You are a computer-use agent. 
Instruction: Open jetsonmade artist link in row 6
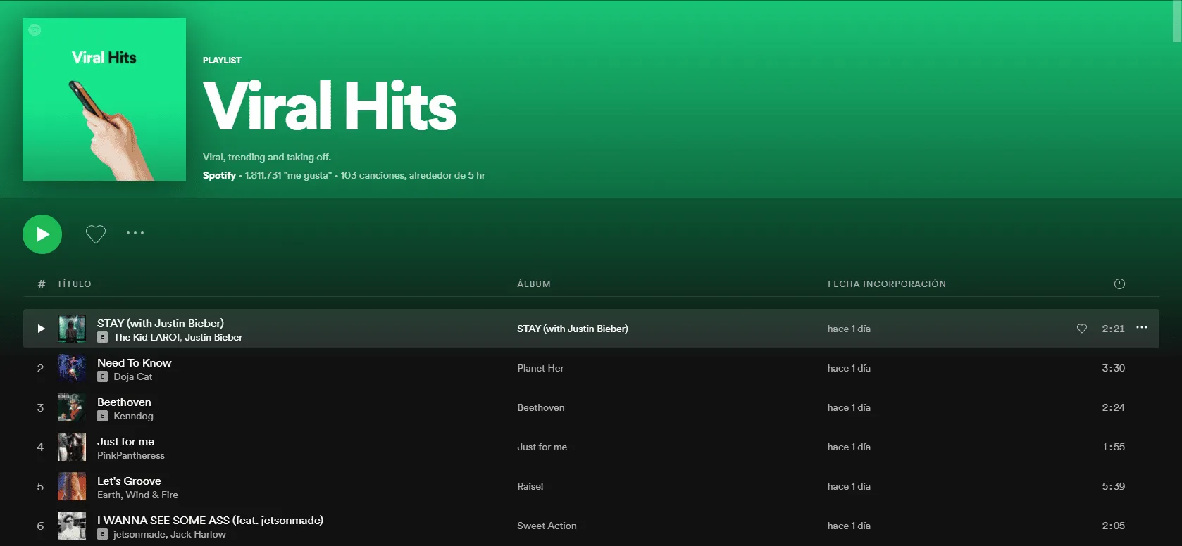coord(139,534)
